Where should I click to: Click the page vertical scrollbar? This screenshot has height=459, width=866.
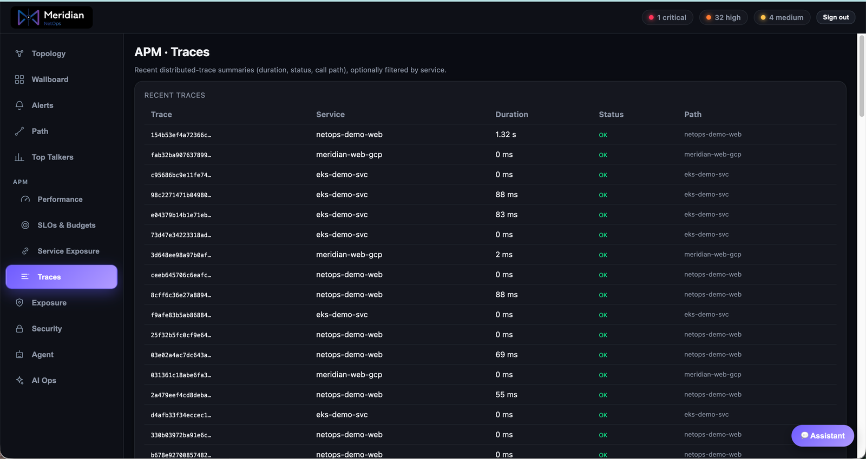[x=862, y=76]
